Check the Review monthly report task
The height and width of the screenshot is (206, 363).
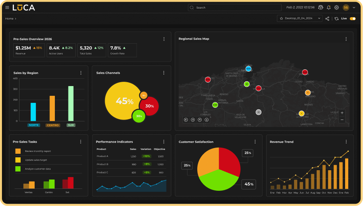pyautogui.click(x=18, y=151)
